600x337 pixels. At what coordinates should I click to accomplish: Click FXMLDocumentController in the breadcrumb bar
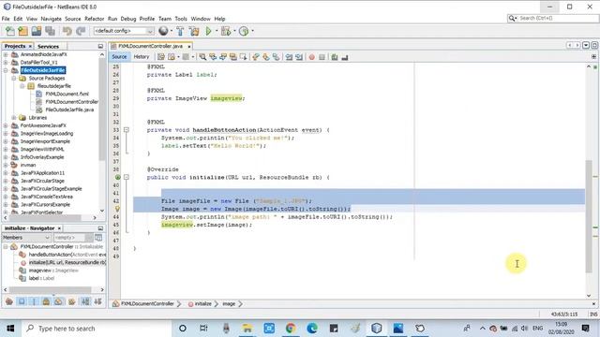tap(147, 303)
